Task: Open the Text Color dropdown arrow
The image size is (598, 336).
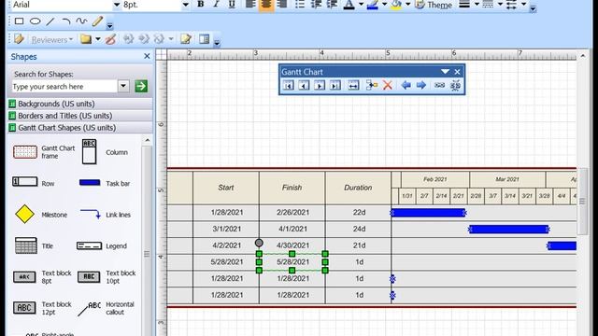Action: pyautogui.click(x=361, y=5)
